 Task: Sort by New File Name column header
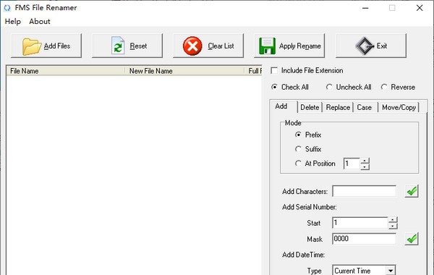coord(184,71)
